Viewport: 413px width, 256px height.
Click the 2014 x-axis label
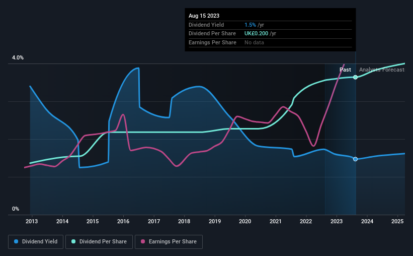(62, 221)
